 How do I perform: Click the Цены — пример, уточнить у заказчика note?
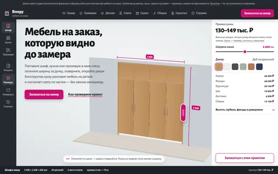click(x=244, y=40)
